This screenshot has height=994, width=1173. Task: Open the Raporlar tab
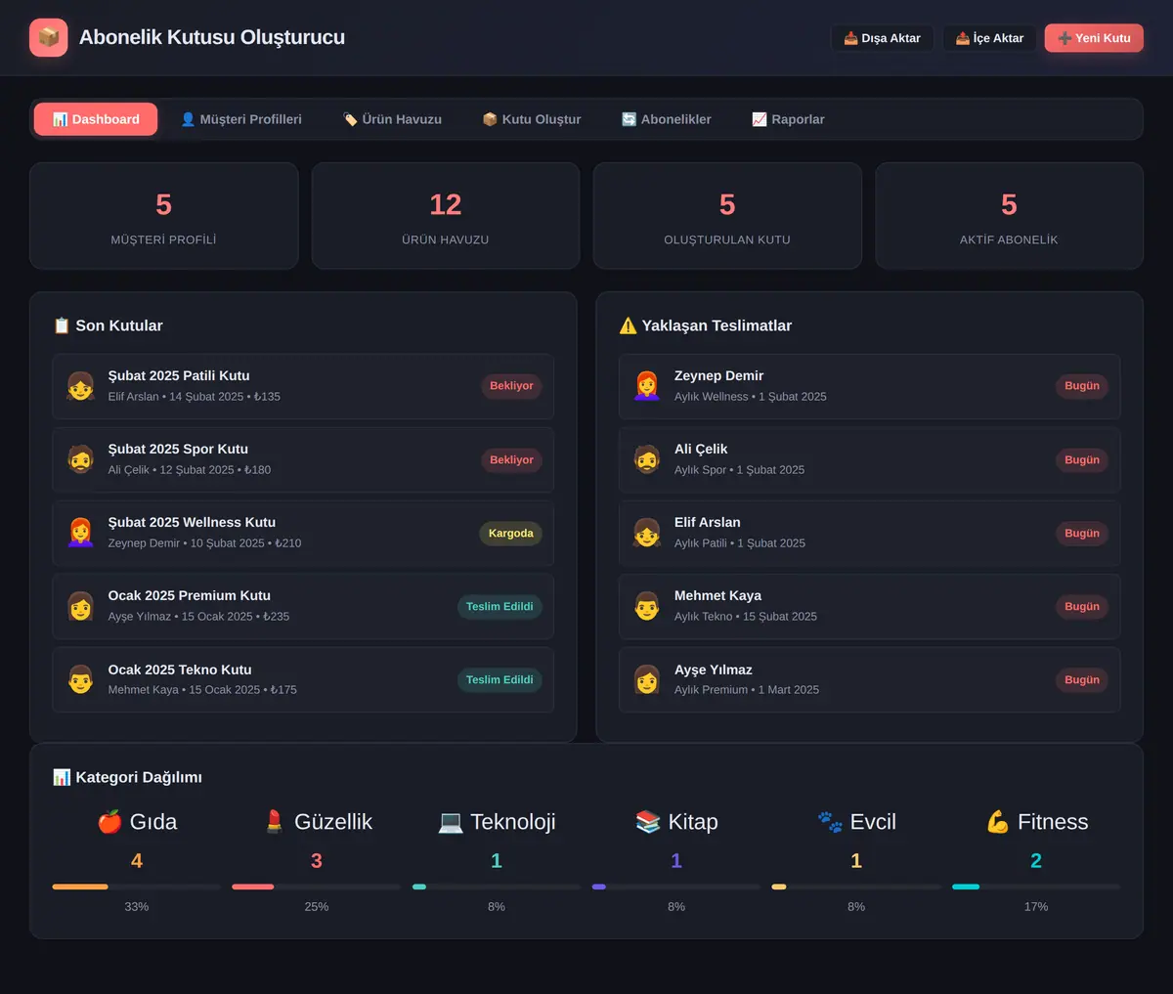point(789,119)
